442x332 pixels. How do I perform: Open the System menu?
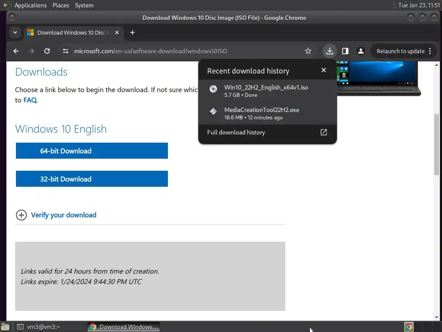click(x=84, y=5)
